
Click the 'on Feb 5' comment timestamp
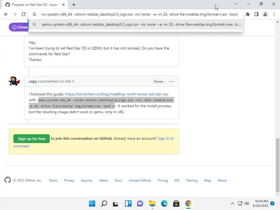[x=67, y=81]
